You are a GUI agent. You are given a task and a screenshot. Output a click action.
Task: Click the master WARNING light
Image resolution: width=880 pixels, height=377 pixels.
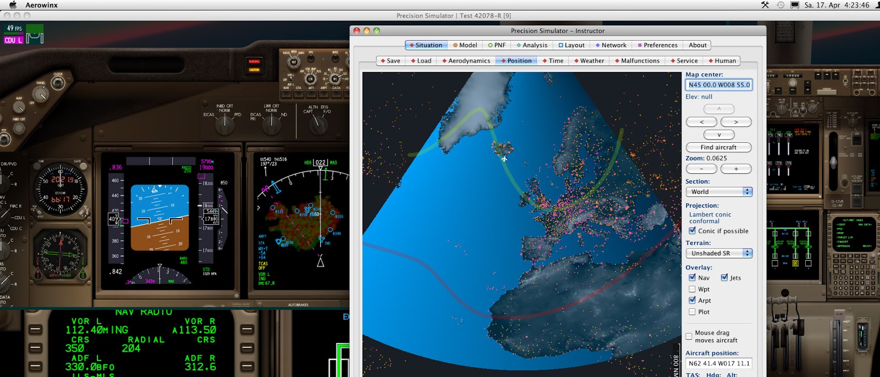[x=254, y=62]
